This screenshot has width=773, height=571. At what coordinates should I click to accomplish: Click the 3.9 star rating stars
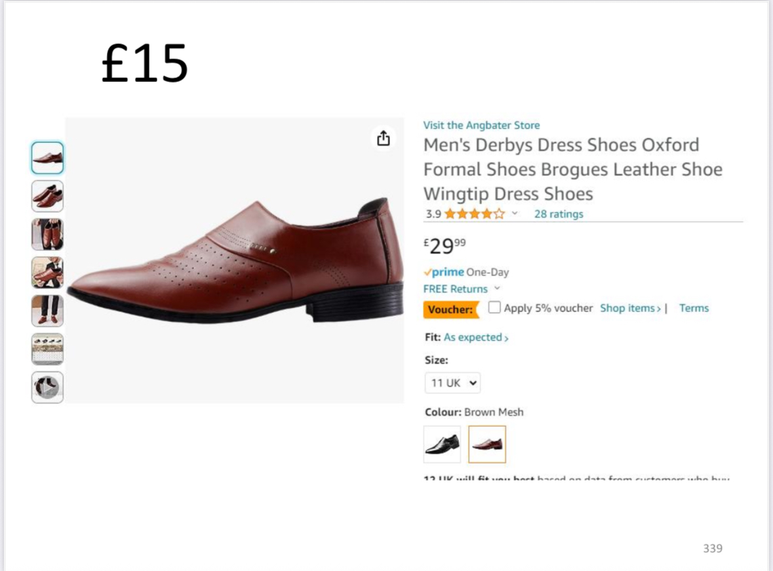click(x=475, y=214)
